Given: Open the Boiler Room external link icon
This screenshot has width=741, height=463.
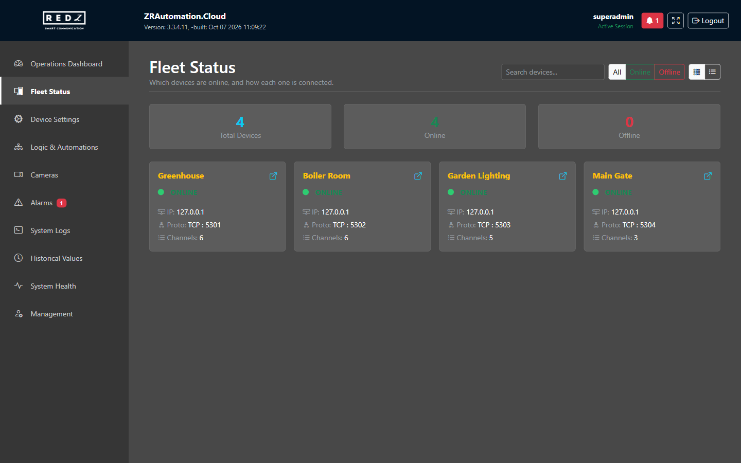Looking at the screenshot, I should [x=418, y=176].
